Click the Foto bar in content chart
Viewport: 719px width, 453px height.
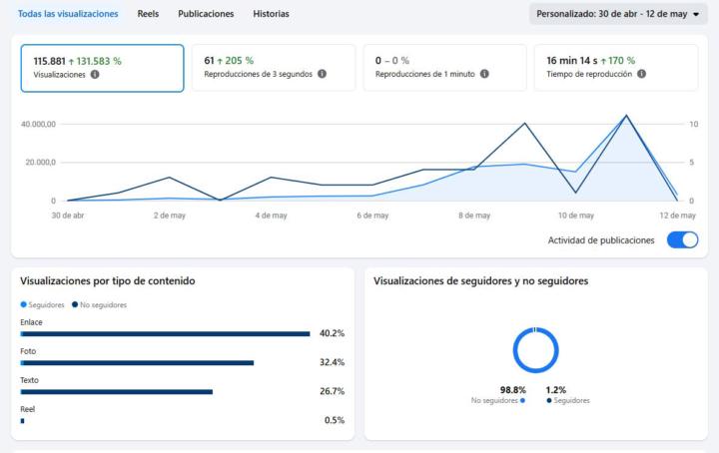coord(137,363)
